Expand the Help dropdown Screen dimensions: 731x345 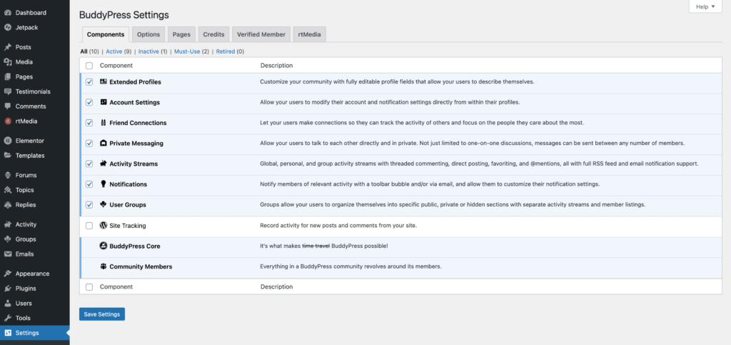(x=705, y=7)
